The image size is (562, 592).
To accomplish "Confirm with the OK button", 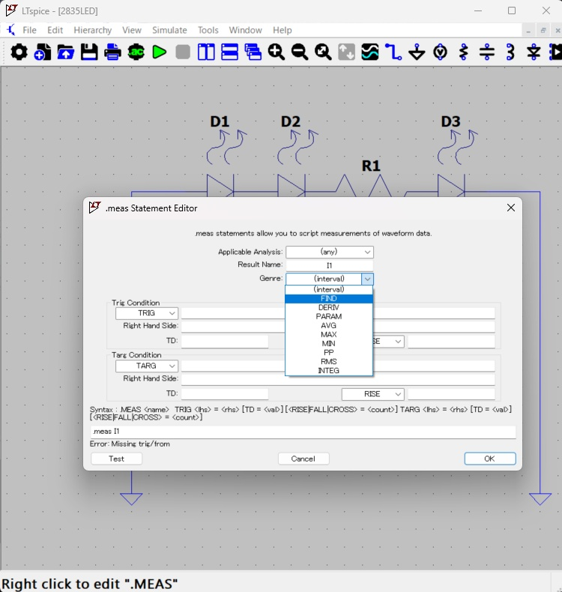I will (490, 459).
